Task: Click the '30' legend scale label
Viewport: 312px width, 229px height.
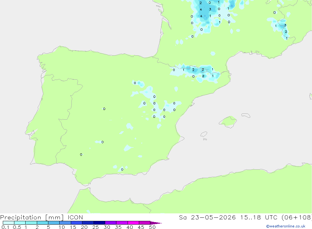Action: (107, 227)
